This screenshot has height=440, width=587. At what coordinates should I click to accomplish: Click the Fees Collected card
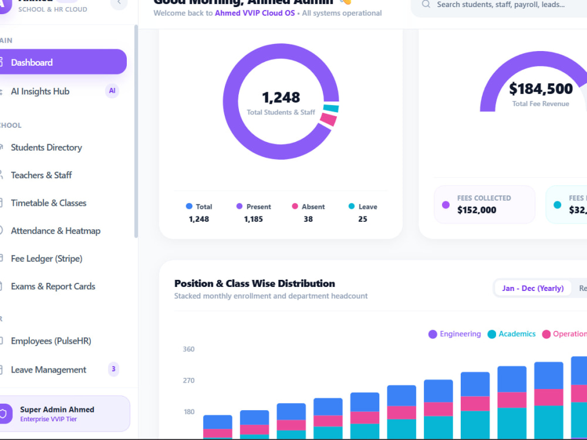[x=484, y=205]
